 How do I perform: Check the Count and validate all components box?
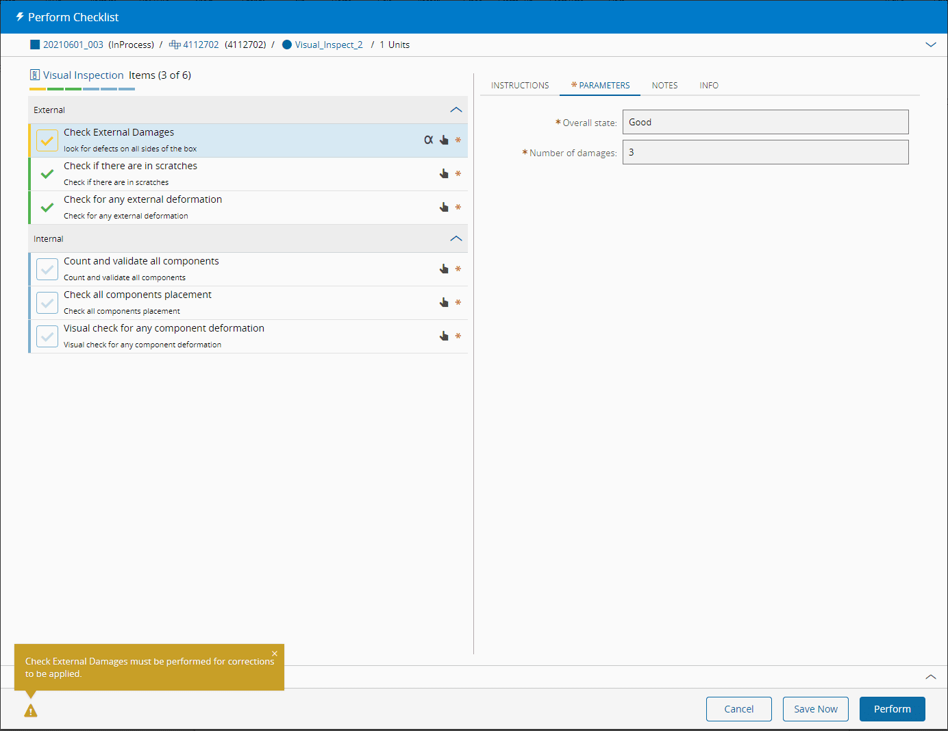point(47,269)
